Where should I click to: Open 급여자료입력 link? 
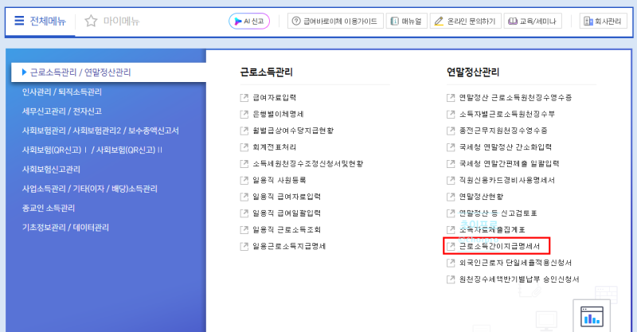tap(274, 97)
